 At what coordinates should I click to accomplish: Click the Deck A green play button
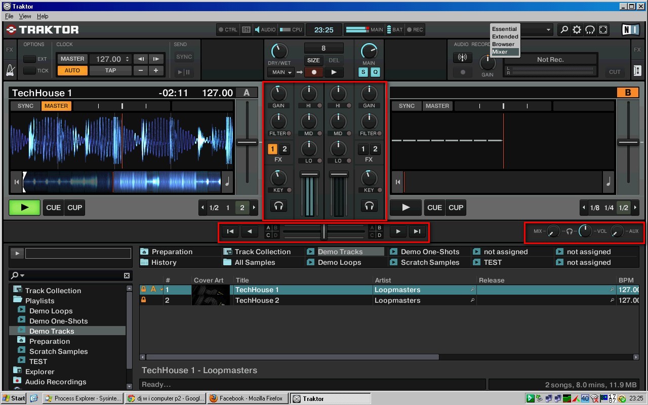[x=24, y=208]
